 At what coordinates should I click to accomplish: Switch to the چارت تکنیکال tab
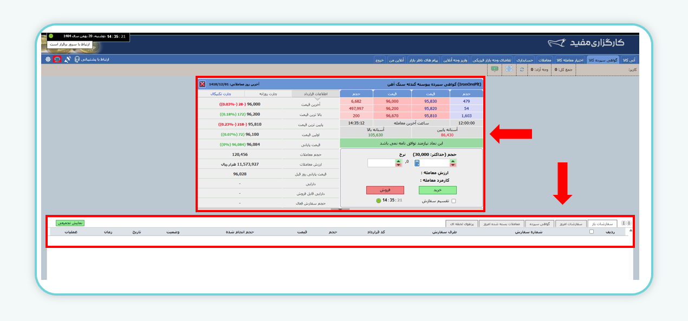pyautogui.click(x=221, y=94)
